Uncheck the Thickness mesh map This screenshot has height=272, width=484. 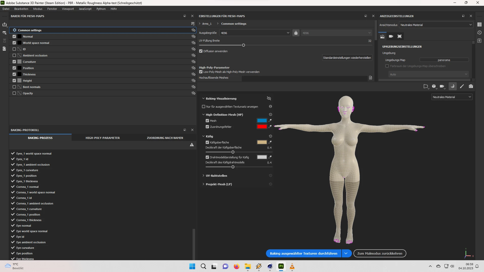tap(14, 74)
